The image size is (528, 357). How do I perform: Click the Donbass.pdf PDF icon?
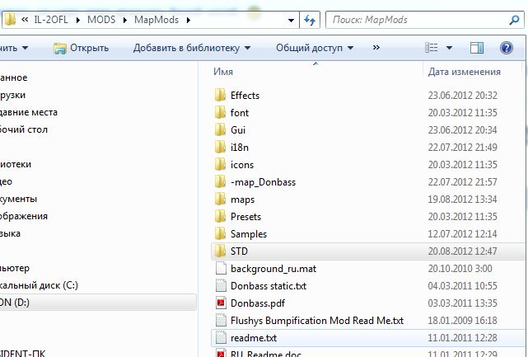pos(221,303)
